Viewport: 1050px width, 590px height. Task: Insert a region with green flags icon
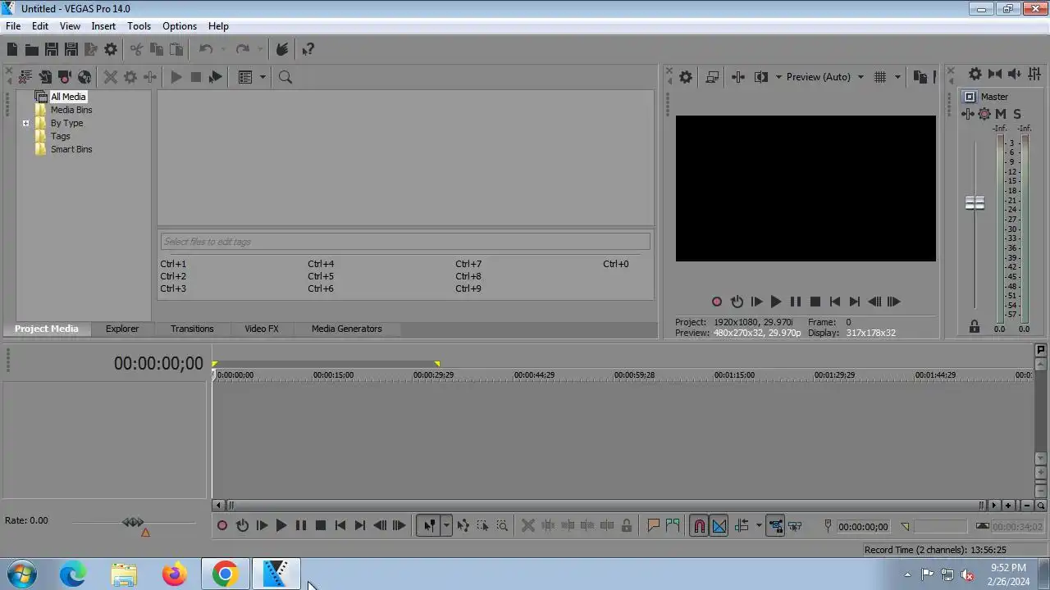[673, 526]
